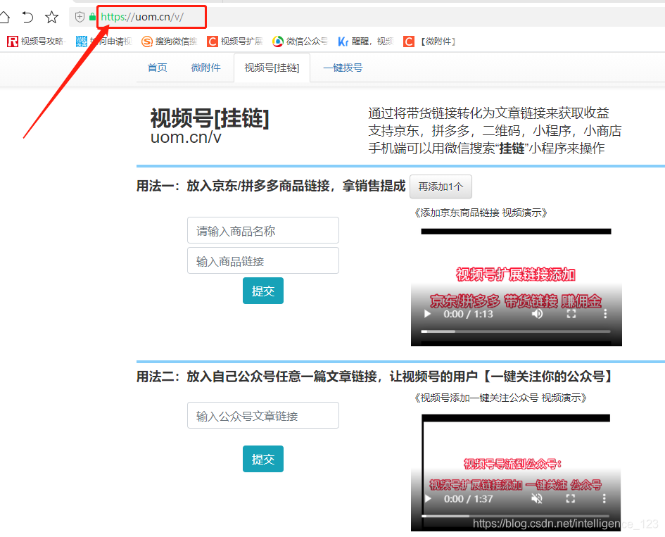This screenshot has height=537, width=665.
Task: Click the 输入公众号文章链接 input field
Action: tap(263, 415)
